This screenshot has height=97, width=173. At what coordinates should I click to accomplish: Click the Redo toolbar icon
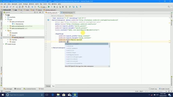coord(13,7)
